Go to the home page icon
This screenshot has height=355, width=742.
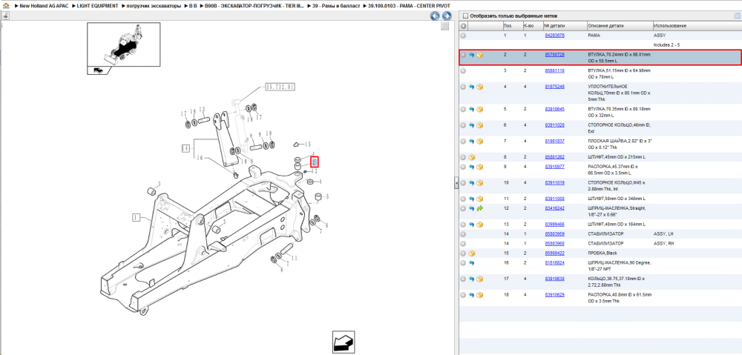[x=5, y=6]
